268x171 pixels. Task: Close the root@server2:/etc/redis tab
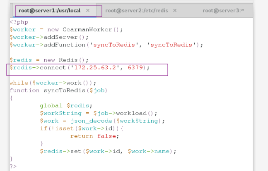click(x=175, y=11)
